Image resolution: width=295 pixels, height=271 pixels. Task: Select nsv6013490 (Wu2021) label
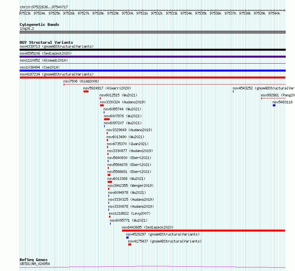tap(125, 137)
